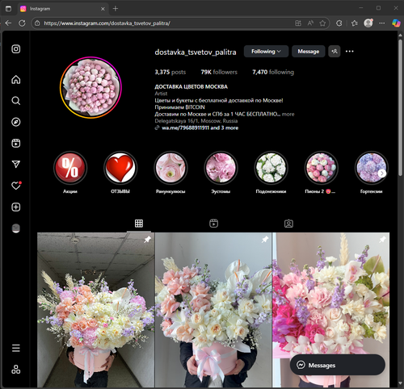Open profile picture story
This screenshot has width=404, height=389.
click(x=90, y=87)
